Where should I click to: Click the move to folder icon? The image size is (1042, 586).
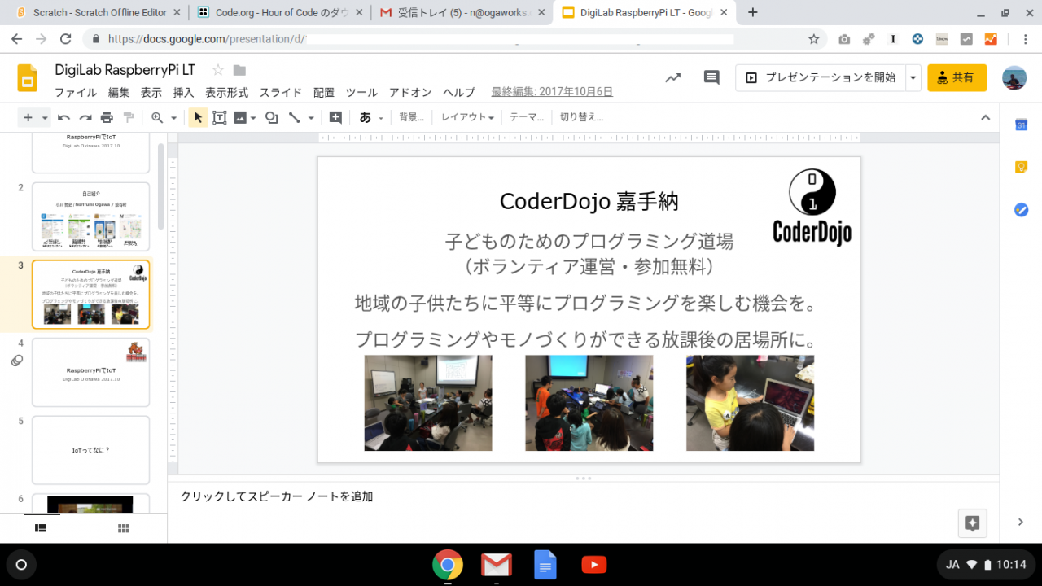coord(239,70)
